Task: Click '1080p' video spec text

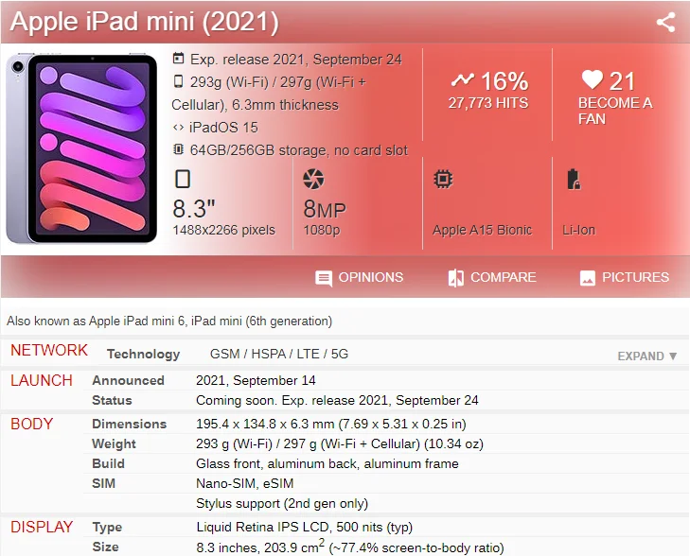Action: [321, 230]
